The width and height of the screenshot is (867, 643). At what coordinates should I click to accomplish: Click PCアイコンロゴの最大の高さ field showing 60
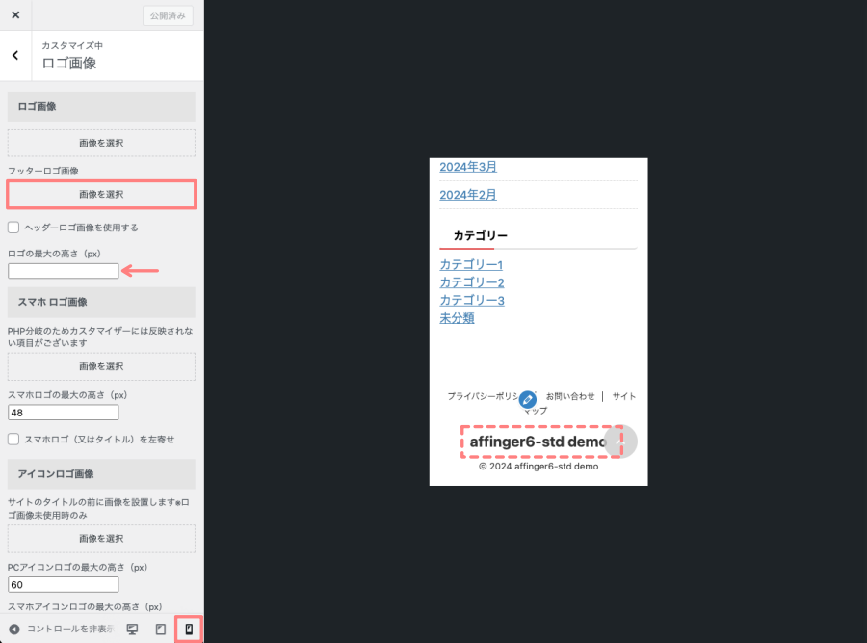click(x=64, y=584)
